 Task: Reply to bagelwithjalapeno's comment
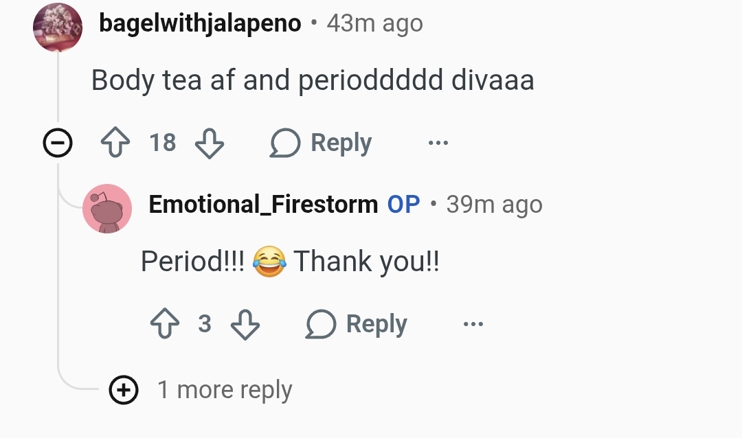(x=321, y=142)
